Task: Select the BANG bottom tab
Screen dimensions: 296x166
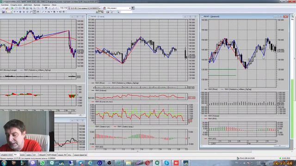Action: click(x=22, y=155)
